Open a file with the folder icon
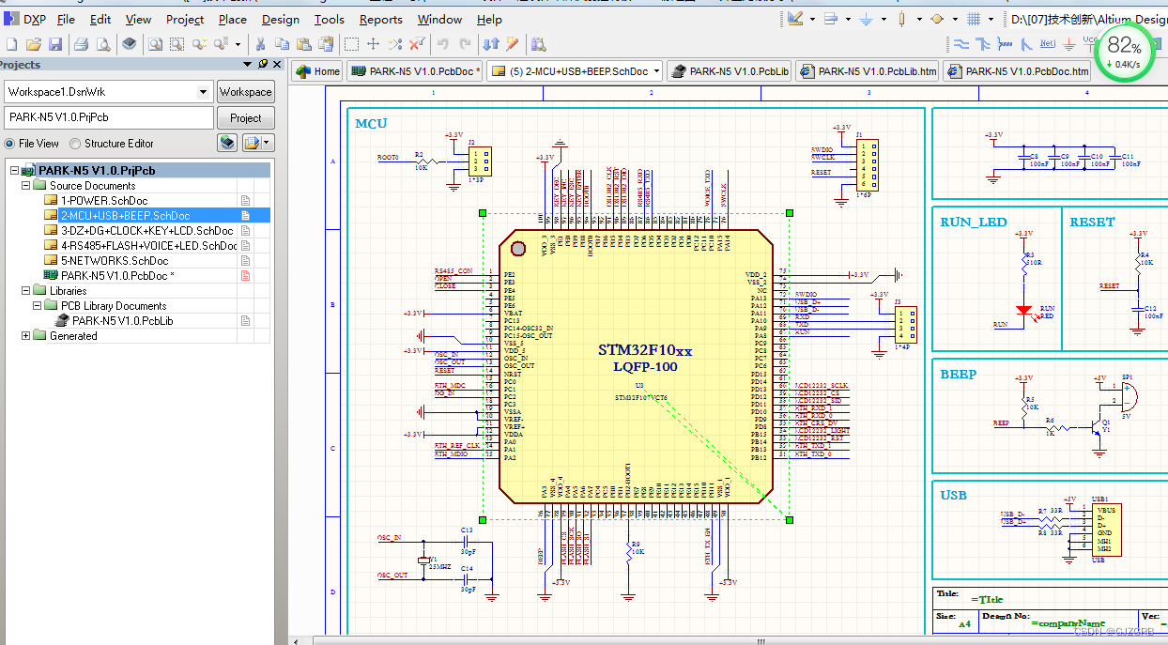The image size is (1168, 645). [x=34, y=44]
